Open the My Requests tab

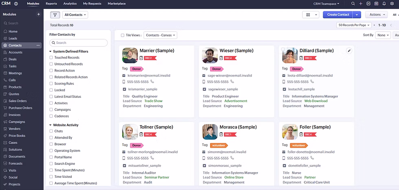(92, 4)
